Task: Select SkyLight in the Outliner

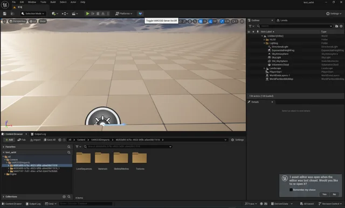Action: click(x=276, y=58)
